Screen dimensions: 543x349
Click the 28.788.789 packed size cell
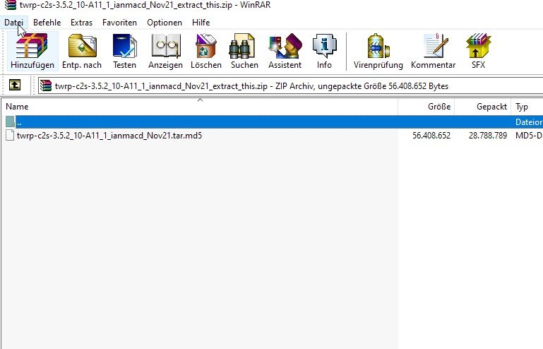(x=488, y=135)
